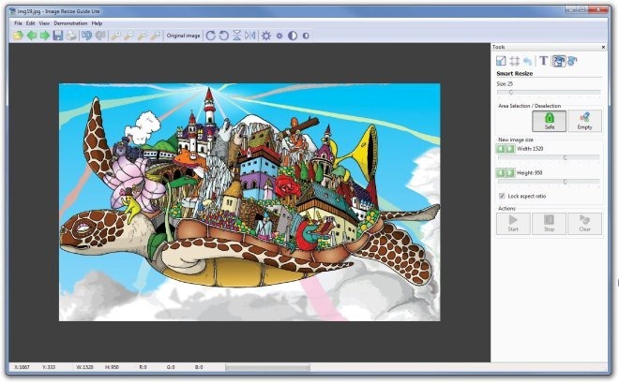Open the File menu
Viewport: 619px width, 383px height.
(x=18, y=23)
